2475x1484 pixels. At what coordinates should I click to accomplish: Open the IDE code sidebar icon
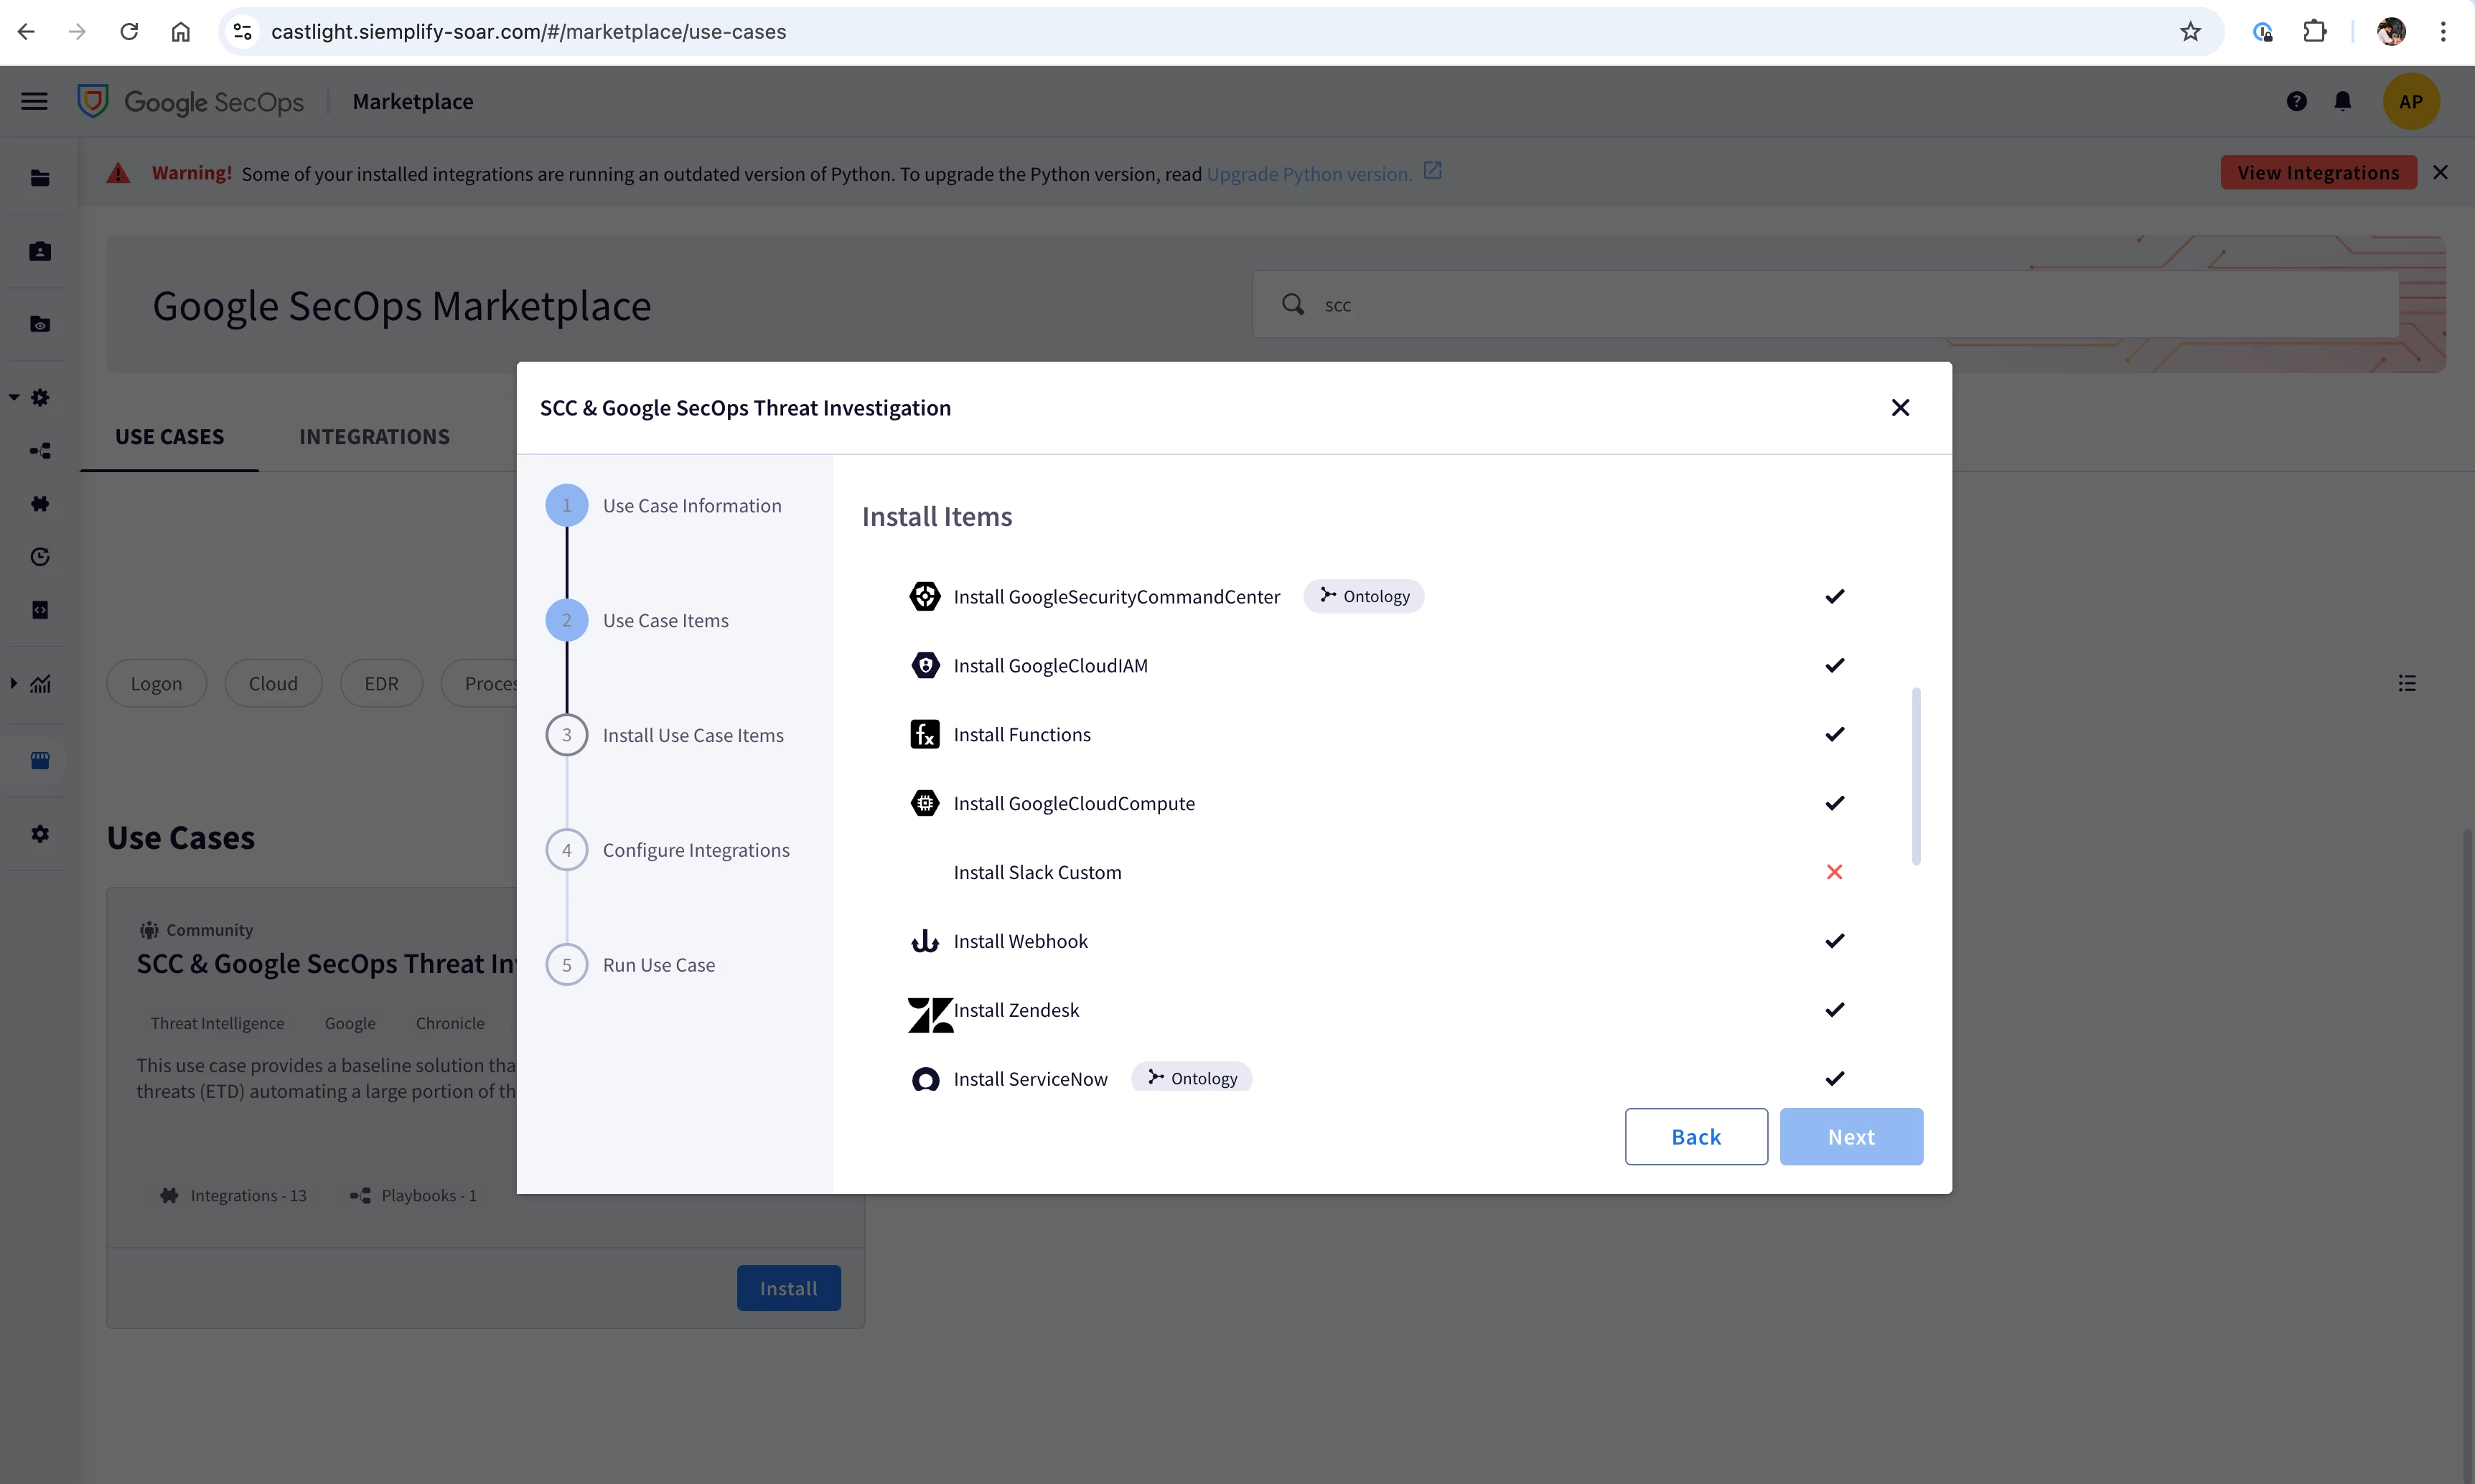(x=40, y=610)
